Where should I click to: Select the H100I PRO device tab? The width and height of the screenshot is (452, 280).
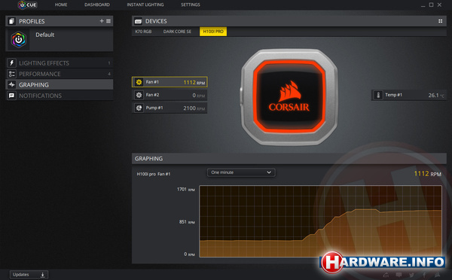coord(213,32)
